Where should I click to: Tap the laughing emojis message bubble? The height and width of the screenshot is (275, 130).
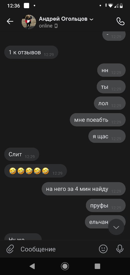(x=36, y=171)
